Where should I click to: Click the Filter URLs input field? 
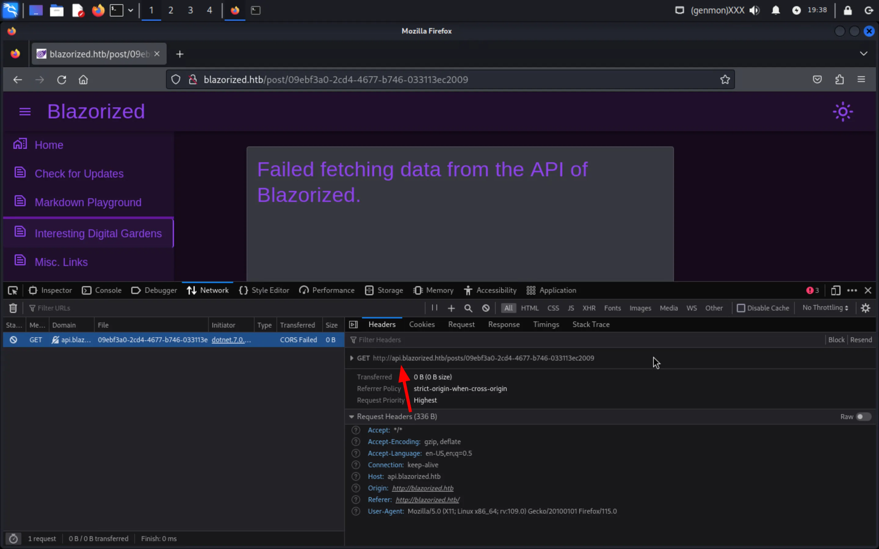pos(225,308)
